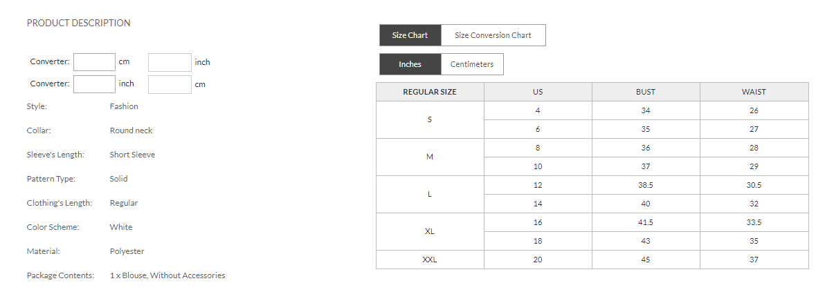The height and width of the screenshot is (292, 825).
Task: Select the XXL size row cell
Action: [x=430, y=260]
